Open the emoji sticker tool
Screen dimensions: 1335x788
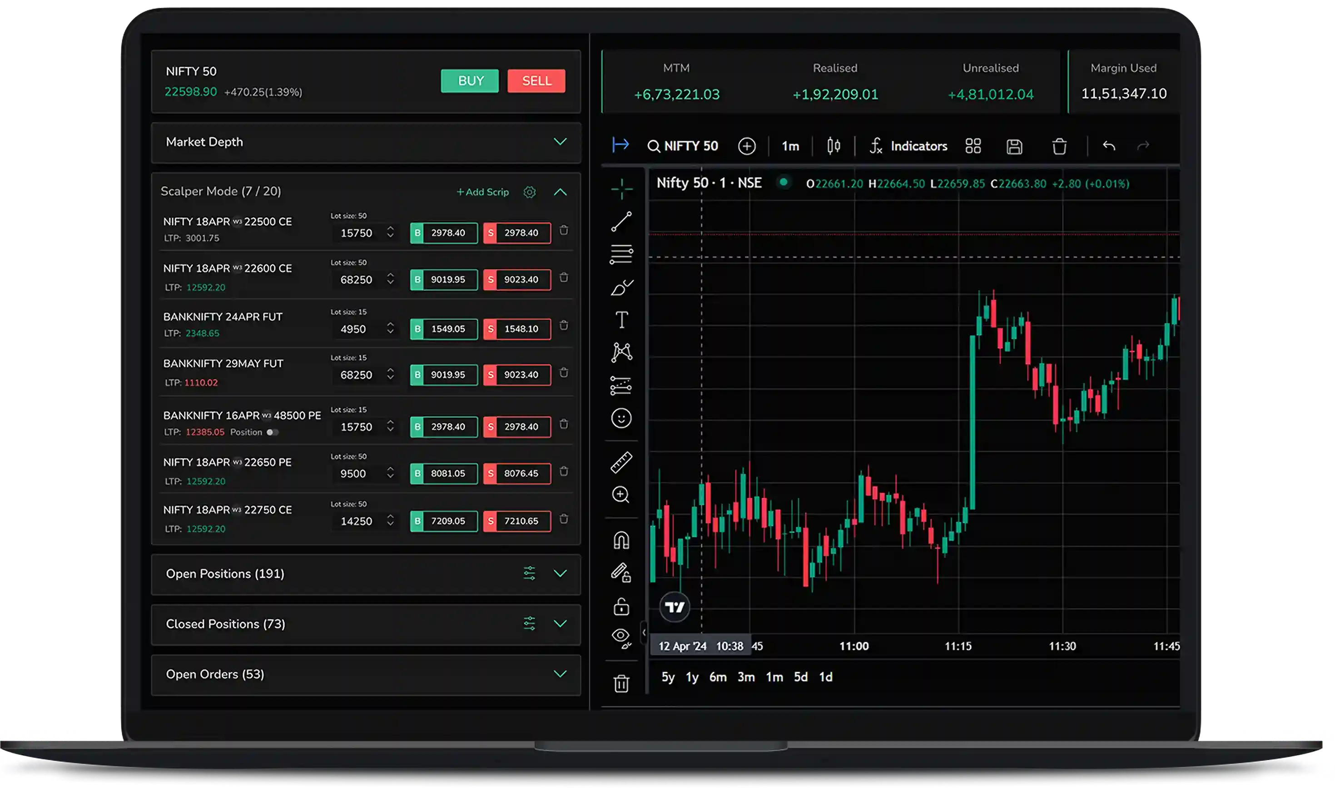(621, 418)
